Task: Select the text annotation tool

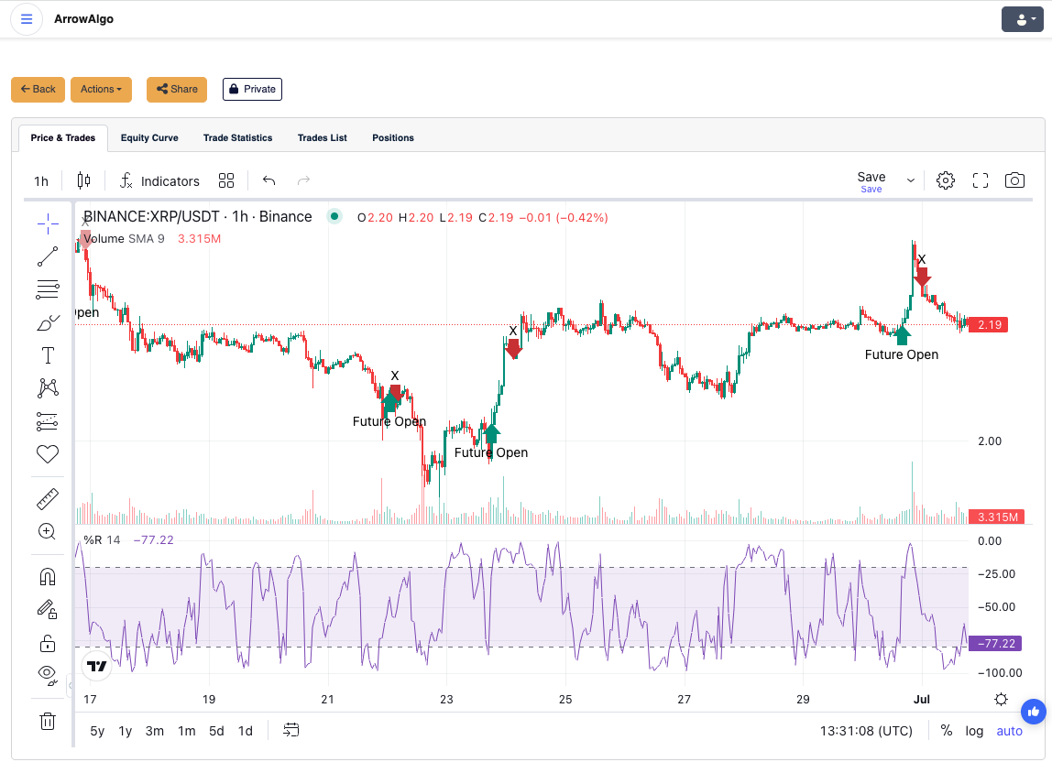Action: tap(48, 355)
